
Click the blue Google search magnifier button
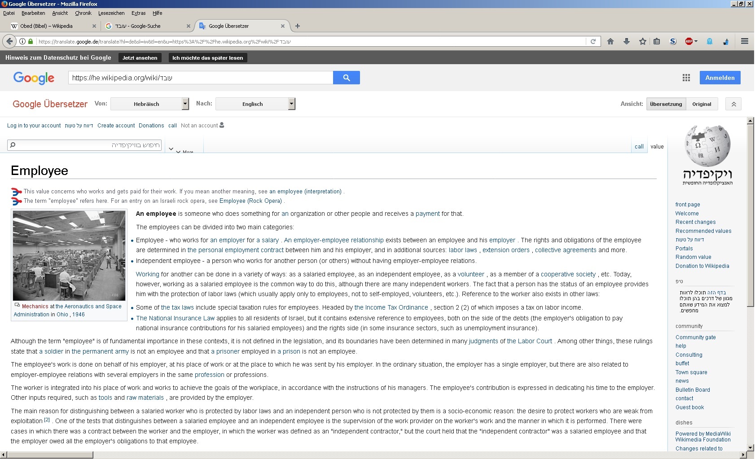(x=347, y=78)
